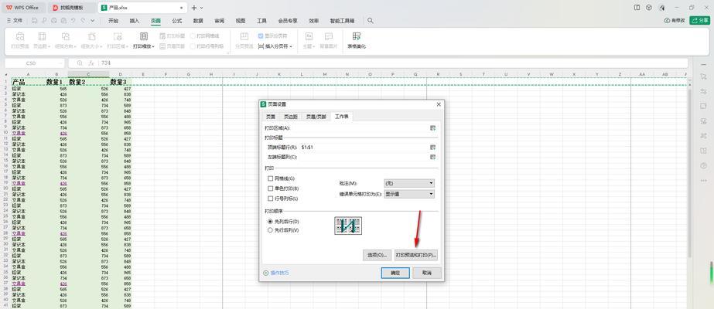Check the 单色打印(B) checkbox
Viewport: 714px width, 309px height.
point(271,188)
